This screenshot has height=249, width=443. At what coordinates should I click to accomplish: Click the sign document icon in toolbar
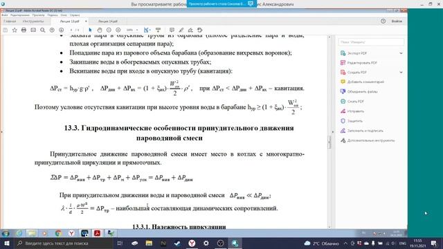point(190,30)
